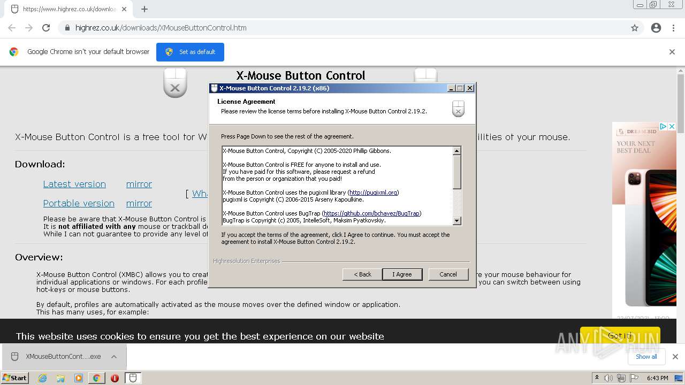Click the Chrome forward arrow
Image resolution: width=685 pixels, height=385 pixels.
[x=29, y=28]
